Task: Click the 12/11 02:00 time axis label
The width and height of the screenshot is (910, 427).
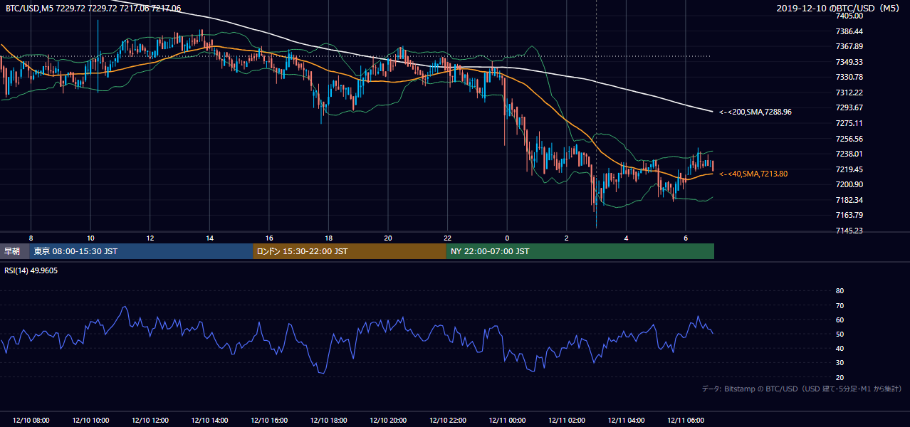Action: (567, 421)
